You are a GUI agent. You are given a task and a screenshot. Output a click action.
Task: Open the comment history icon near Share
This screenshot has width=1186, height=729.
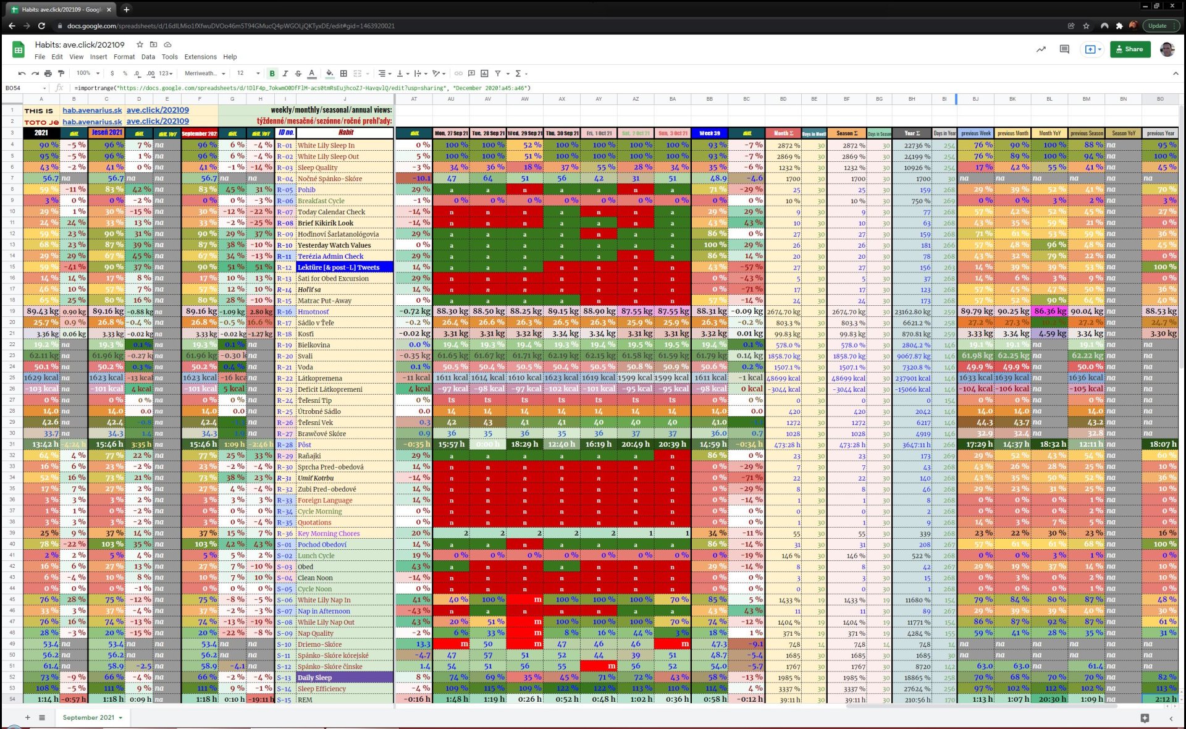pyautogui.click(x=1064, y=49)
